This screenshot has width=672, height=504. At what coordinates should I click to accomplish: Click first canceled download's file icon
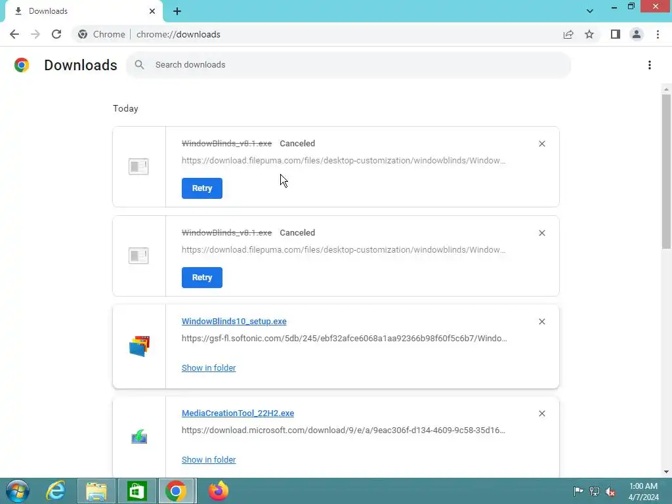(x=138, y=166)
